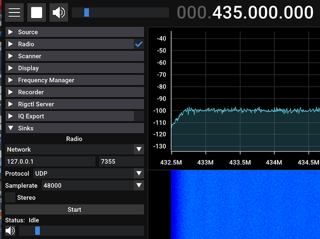Open the hamburger menu button
The image size is (320, 239).
pos(14,12)
